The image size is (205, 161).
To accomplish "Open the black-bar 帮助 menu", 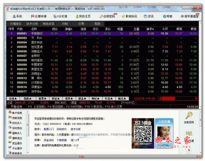I will [x=97, y=24].
